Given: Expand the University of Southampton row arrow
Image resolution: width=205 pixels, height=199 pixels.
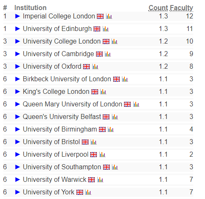Looking at the screenshot, I should [x=18, y=167].
